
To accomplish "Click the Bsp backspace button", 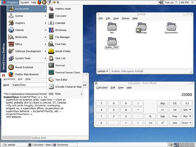I will 163,103.
